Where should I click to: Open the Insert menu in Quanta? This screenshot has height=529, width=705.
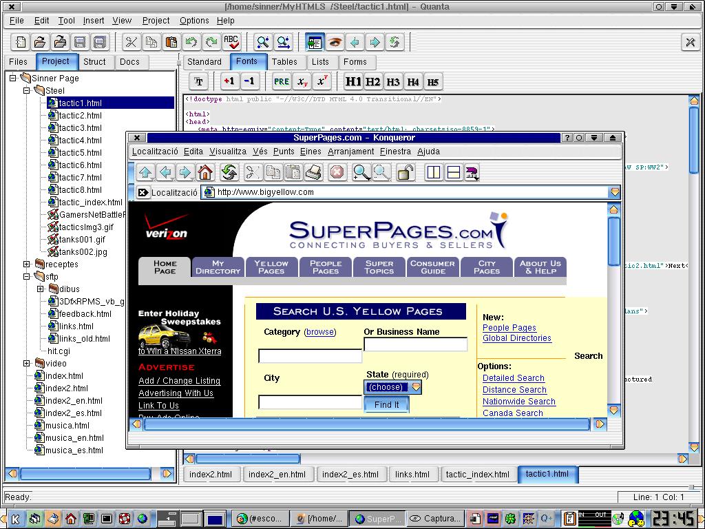94,20
